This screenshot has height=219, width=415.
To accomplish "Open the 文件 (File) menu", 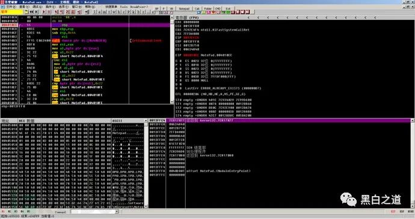I will pyautogui.click(x=11, y=7).
